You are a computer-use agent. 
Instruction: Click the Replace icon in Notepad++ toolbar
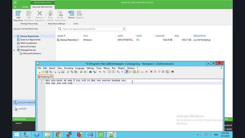tap(95, 72)
